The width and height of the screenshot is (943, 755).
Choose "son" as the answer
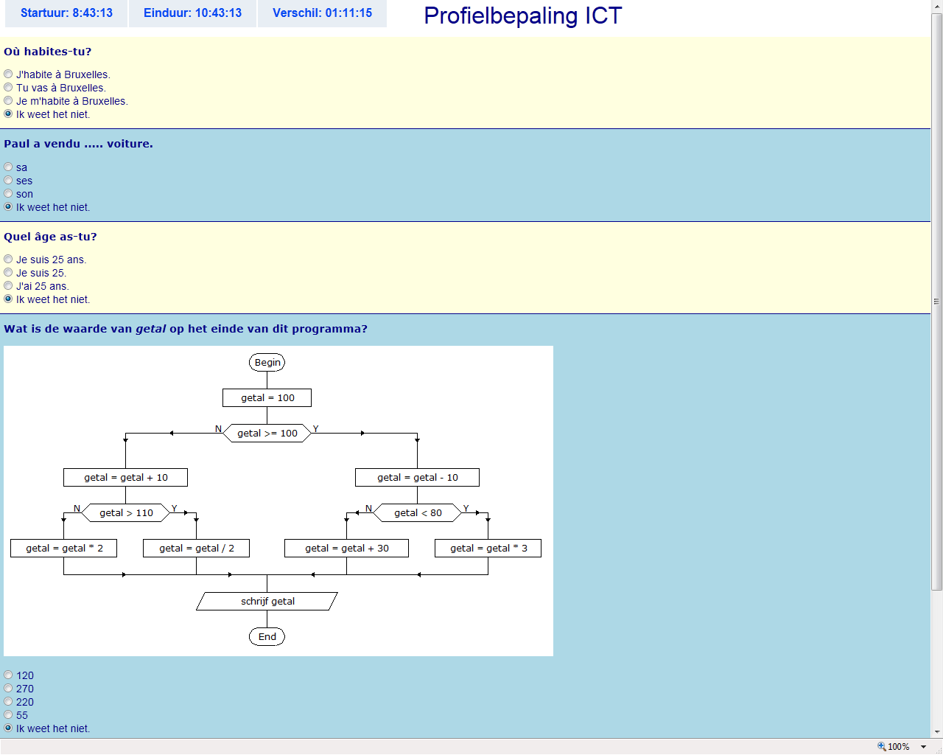click(8, 194)
